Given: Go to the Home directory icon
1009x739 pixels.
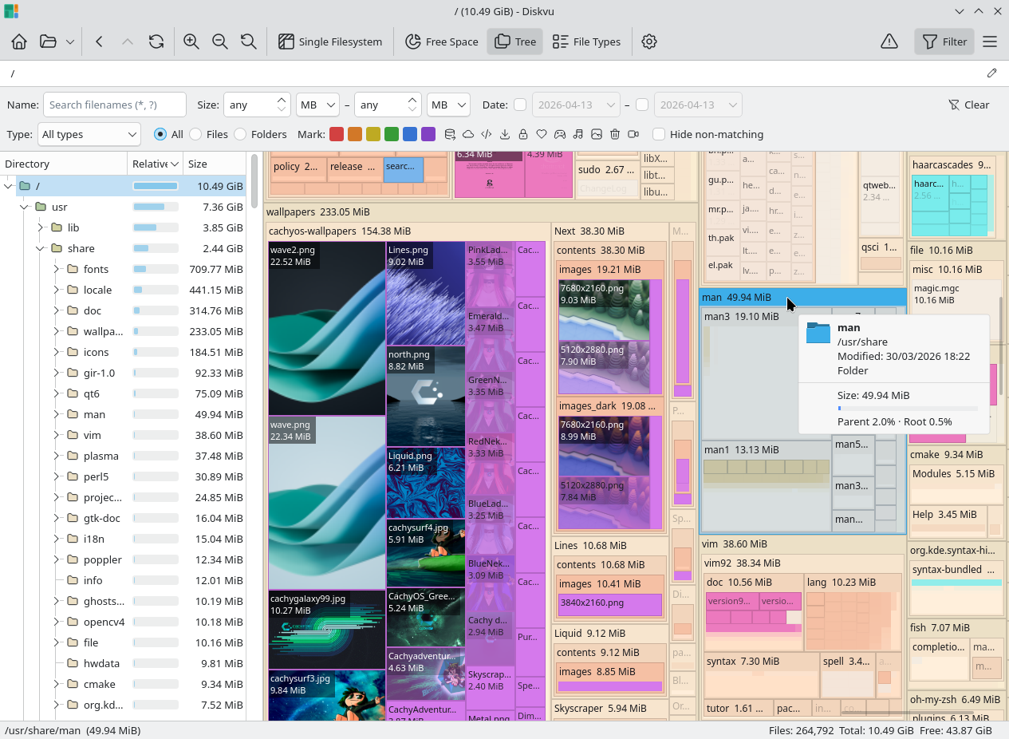Looking at the screenshot, I should coord(19,41).
